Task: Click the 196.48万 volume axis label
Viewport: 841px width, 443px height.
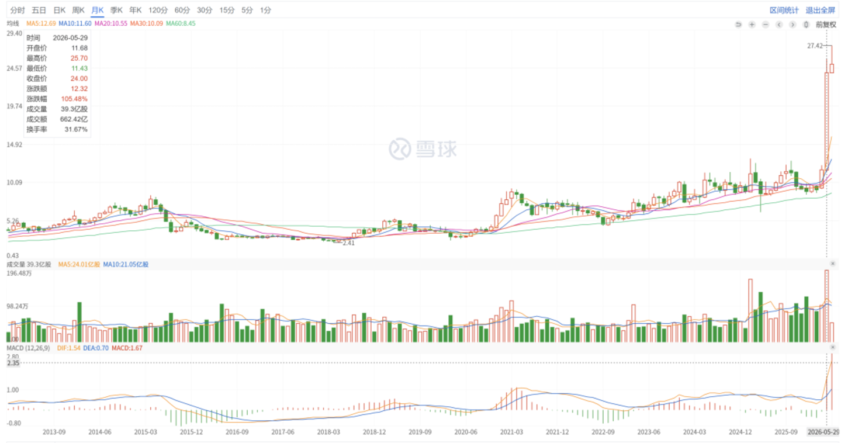Action: [x=18, y=273]
